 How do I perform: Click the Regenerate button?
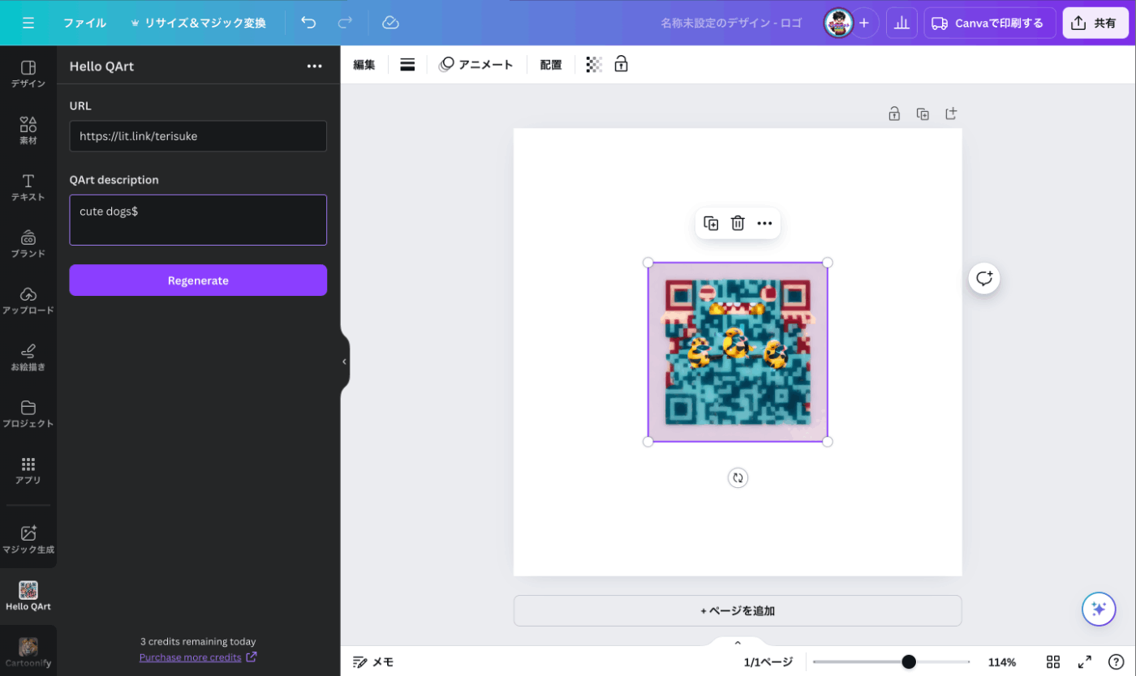pyautogui.click(x=198, y=280)
